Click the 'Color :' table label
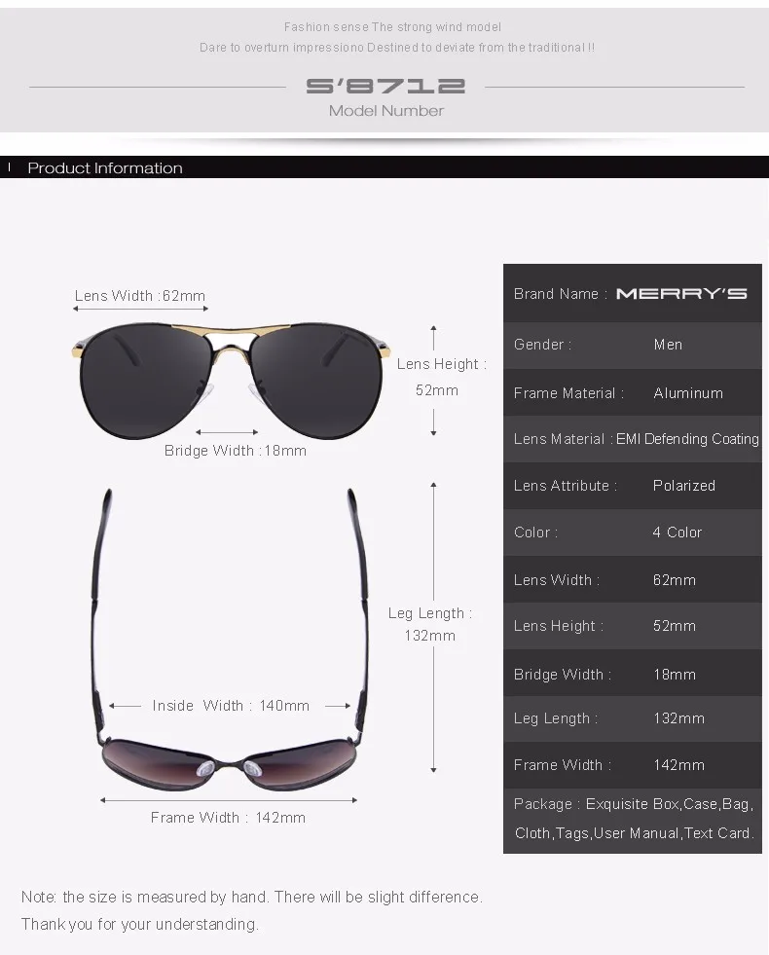Image resolution: width=769 pixels, height=955 pixels. [535, 533]
